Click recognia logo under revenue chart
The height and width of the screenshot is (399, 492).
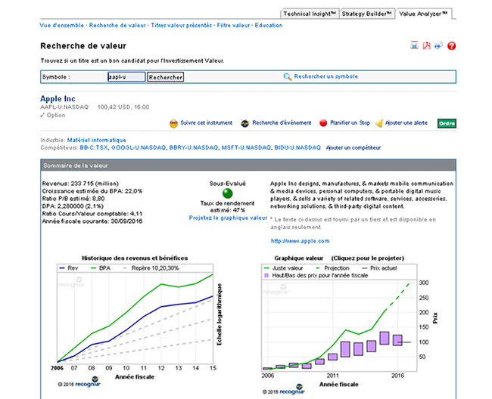coord(88,382)
